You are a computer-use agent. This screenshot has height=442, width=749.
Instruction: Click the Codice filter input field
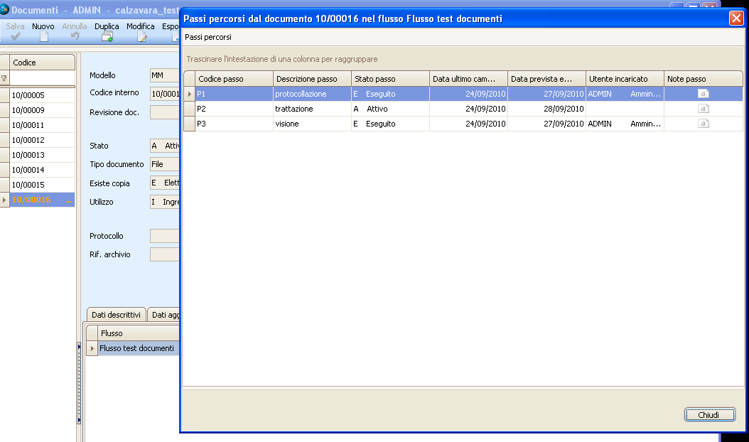(42, 78)
